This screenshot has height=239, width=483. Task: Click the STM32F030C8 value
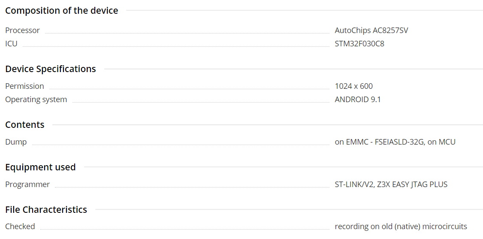359,43
